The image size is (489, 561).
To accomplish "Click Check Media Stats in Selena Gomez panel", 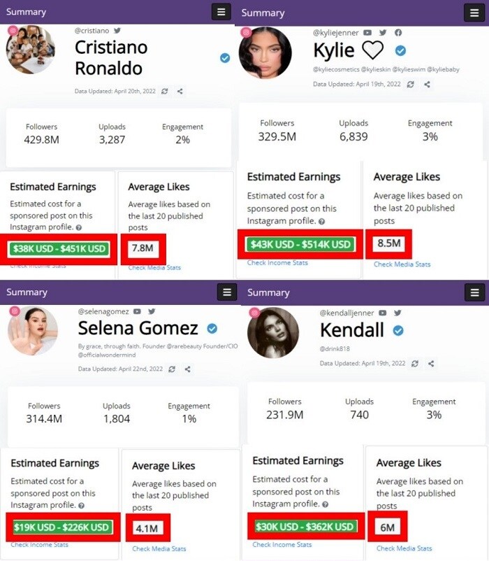I will click(159, 549).
